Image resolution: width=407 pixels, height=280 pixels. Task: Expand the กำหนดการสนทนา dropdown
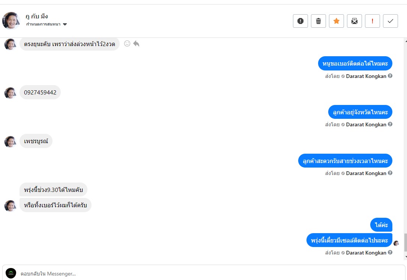pyautogui.click(x=65, y=24)
